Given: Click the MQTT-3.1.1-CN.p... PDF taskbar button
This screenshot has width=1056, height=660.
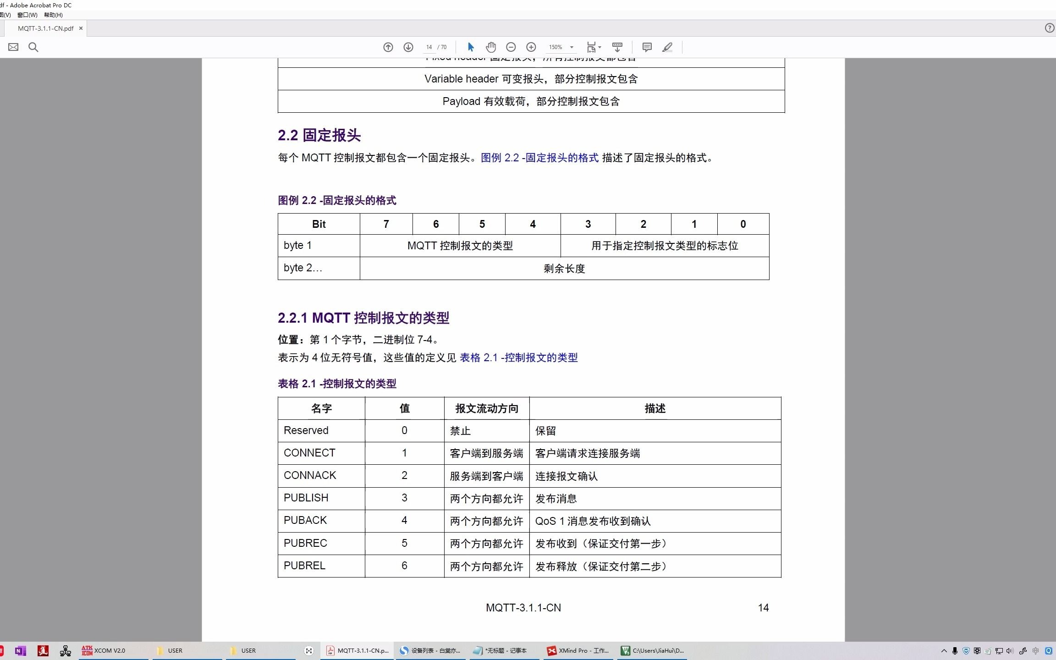Looking at the screenshot, I should (x=357, y=650).
